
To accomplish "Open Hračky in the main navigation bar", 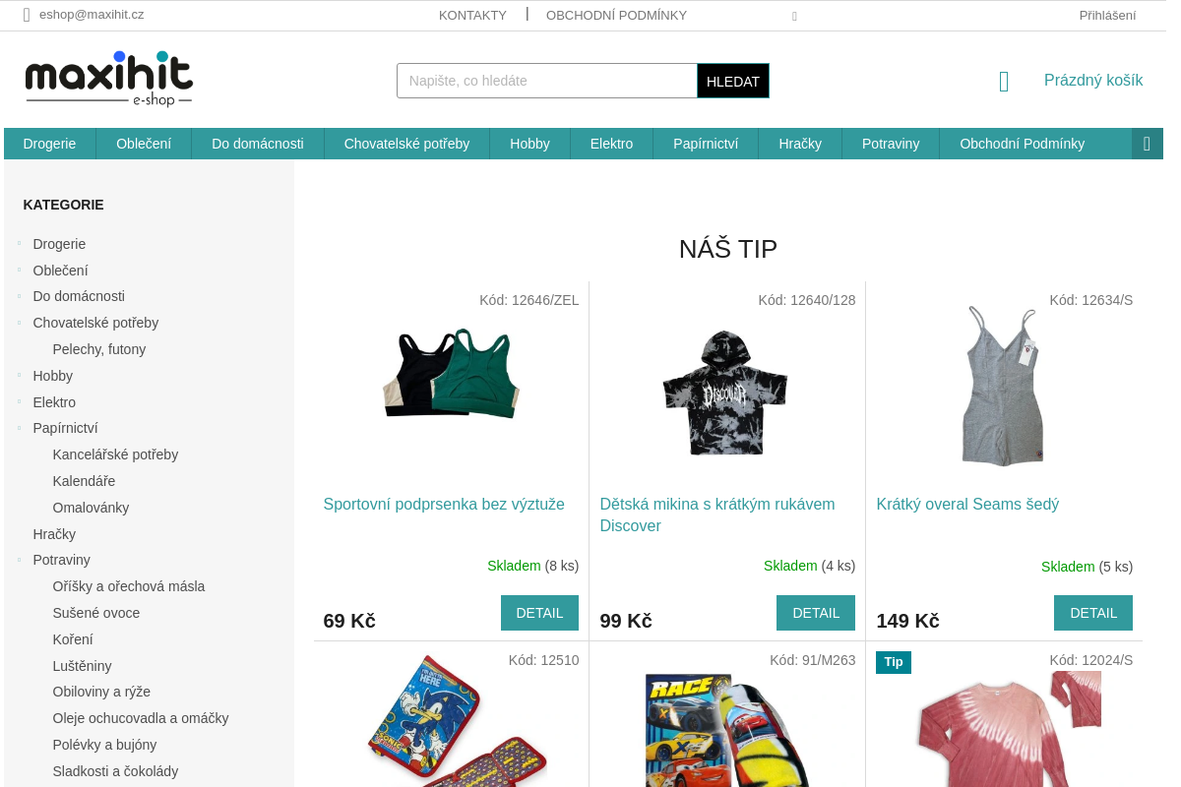I will [800, 144].
